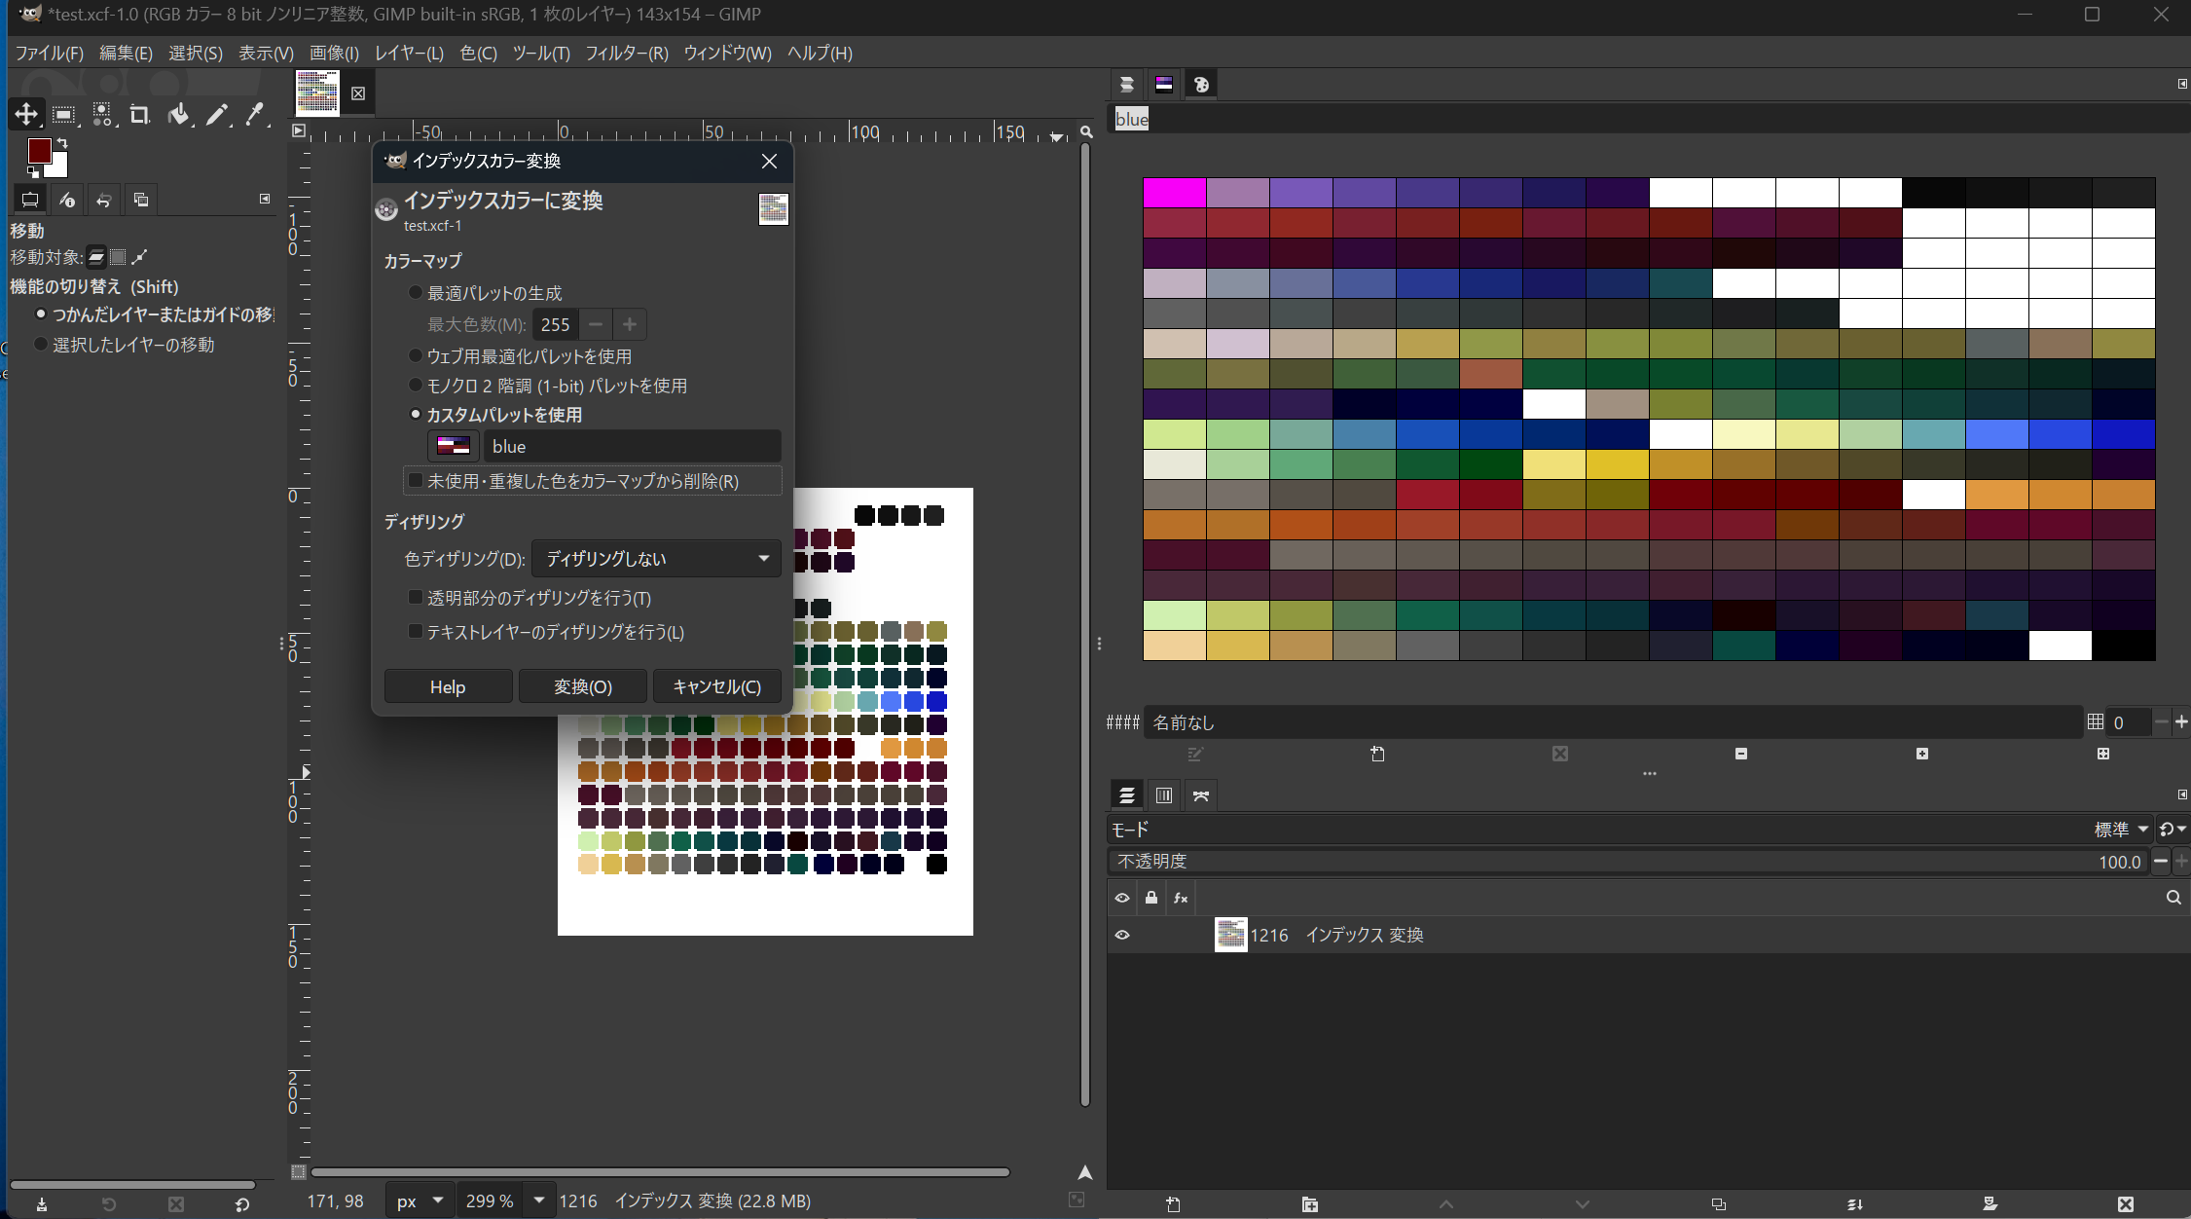Click the 変換(O) convert button
The image size is (2191, 1219).
(582, 686)
